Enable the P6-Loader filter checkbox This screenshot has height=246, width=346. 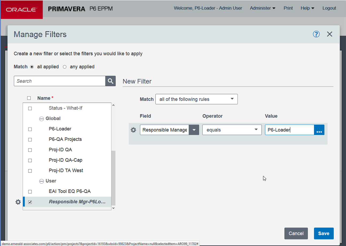pyautogui.click(x=30, y=129)
